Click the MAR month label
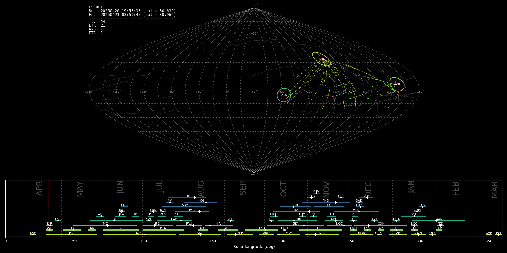 point(495,190)
